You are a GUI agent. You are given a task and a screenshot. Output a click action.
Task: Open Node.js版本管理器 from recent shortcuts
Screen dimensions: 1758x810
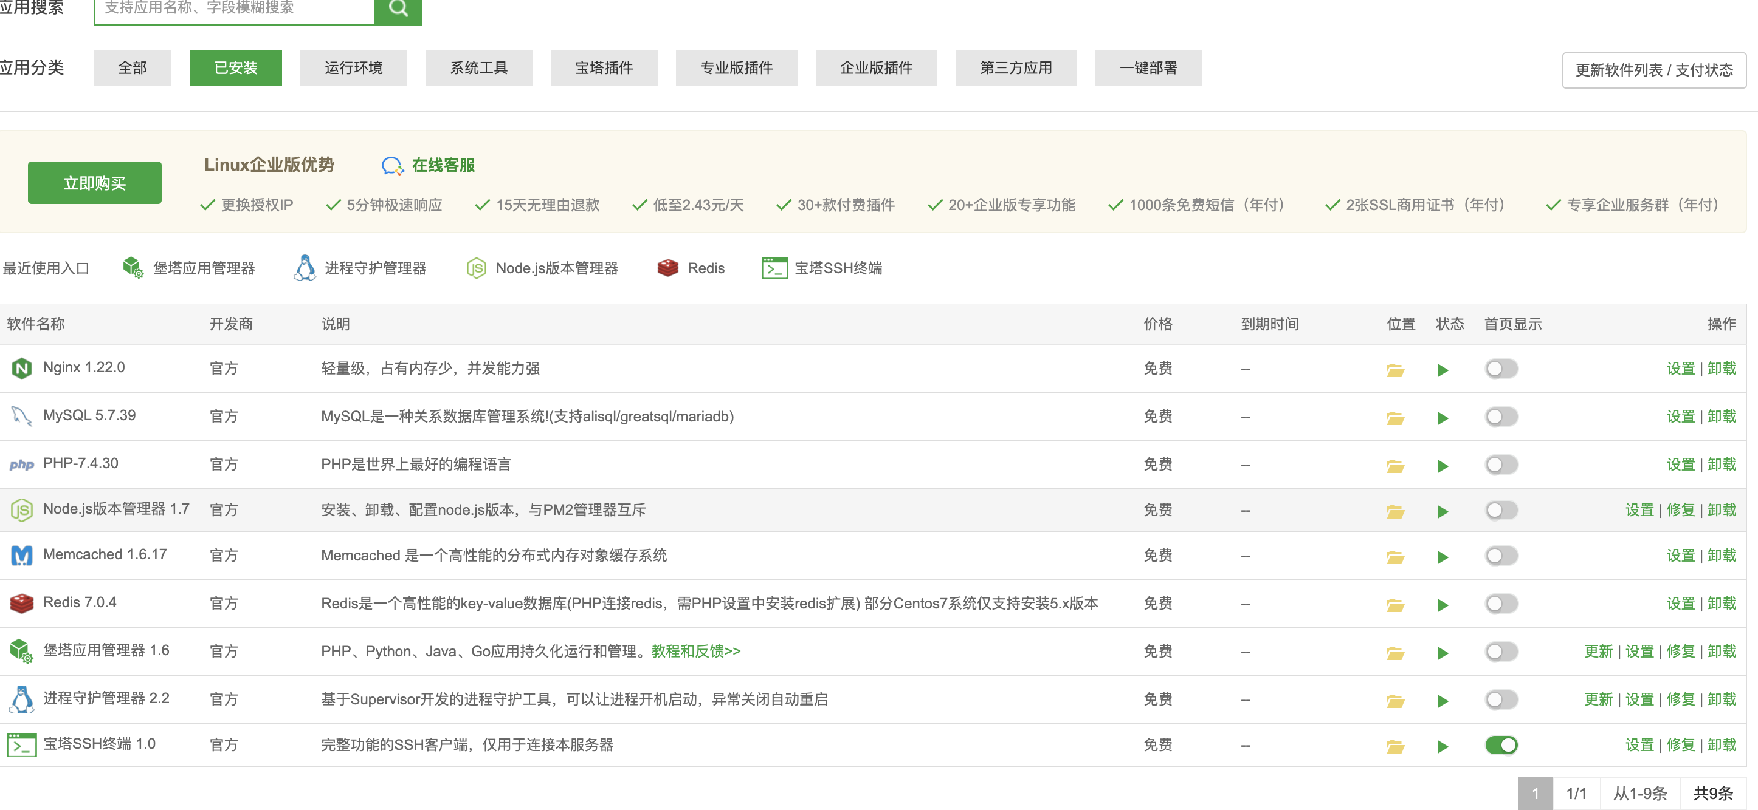(x=542, y=268)
